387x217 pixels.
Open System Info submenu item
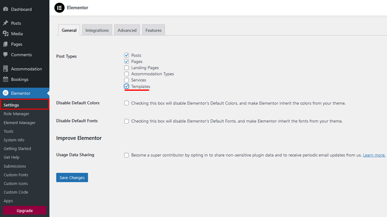(x=25, y=140)
